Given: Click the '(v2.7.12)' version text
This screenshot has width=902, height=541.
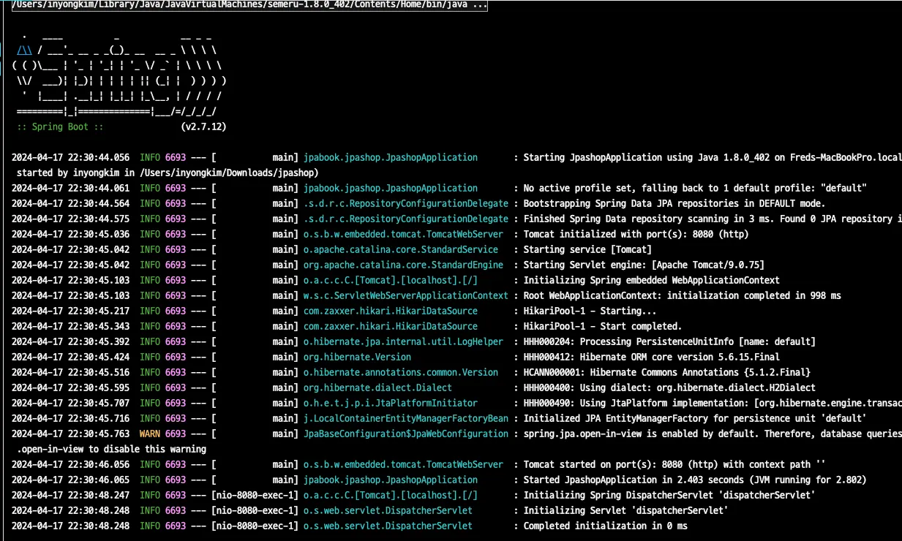Looking at the screenshot, I should pos(203,126).
